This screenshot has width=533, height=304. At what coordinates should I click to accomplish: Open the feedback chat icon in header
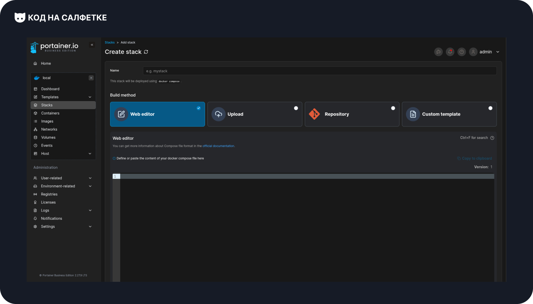click(438, 52)
